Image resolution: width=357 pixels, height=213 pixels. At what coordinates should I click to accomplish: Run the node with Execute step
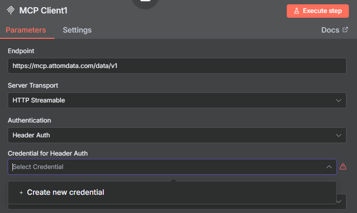(x=318, y=11)
